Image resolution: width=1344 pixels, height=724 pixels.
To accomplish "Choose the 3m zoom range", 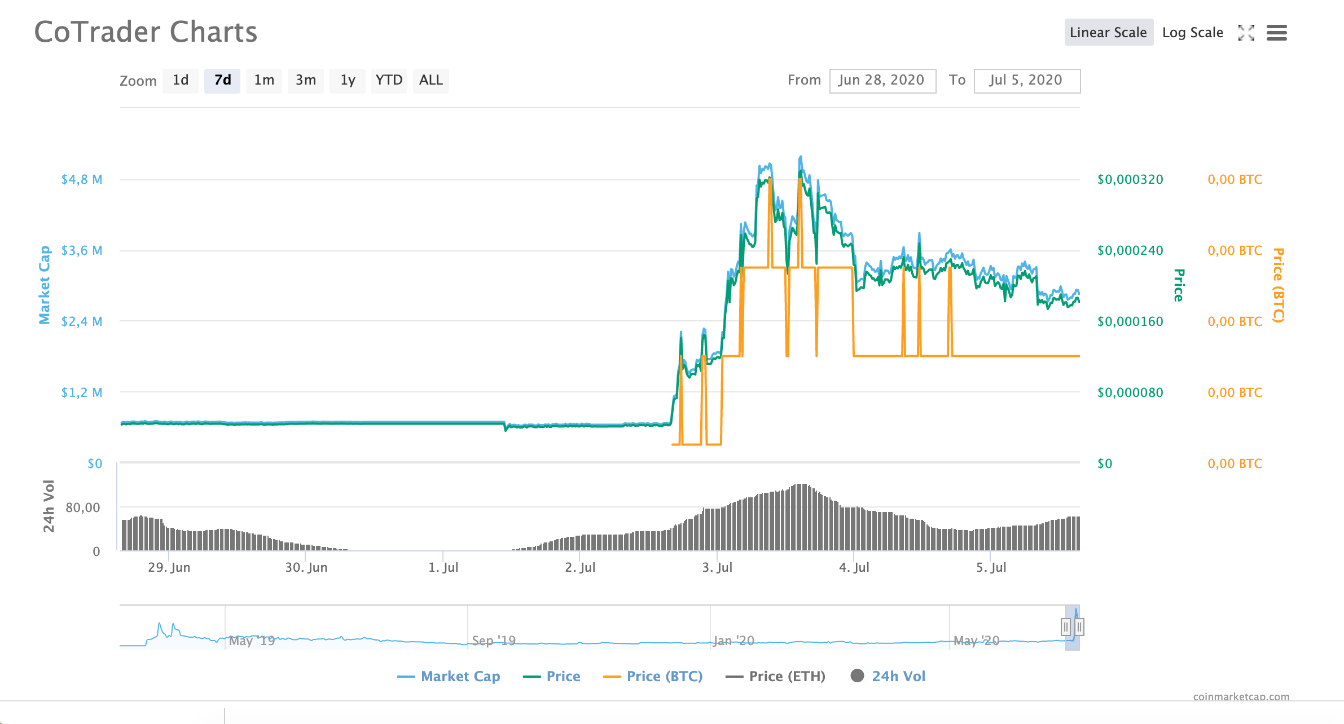I will pyautogui.click(x=306, y=80).
